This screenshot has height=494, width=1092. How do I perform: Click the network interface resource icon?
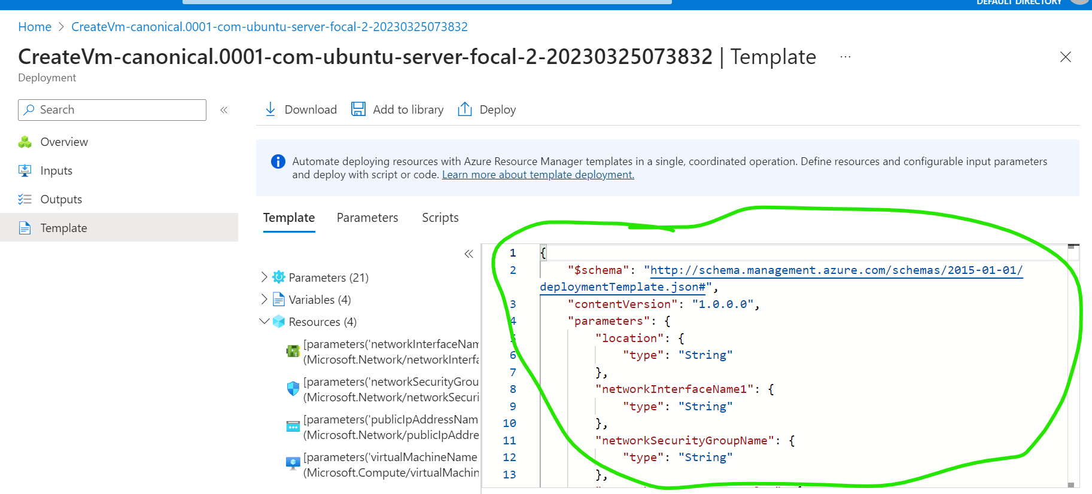(x=293, y=352)
